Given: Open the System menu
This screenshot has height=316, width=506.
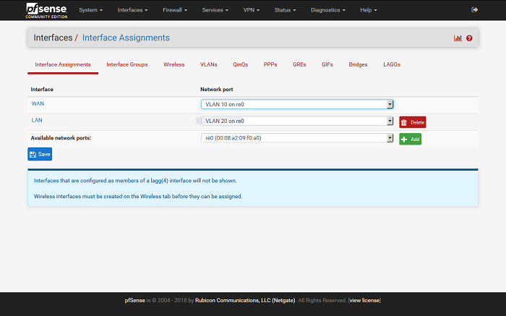Looking at the screenshot, I should (90, 10).
